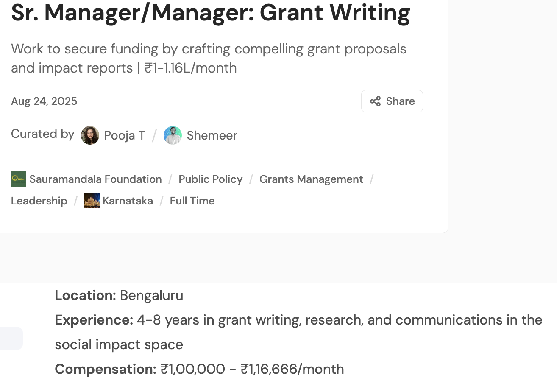Click the Aug 24, 2025 date
This screenshot has height=392, width=557.
coord(44,101)
